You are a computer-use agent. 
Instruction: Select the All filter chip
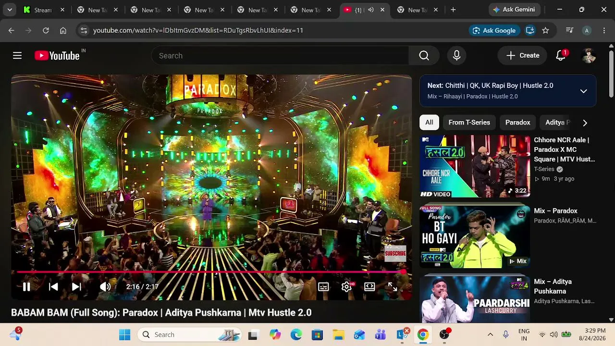429,123
